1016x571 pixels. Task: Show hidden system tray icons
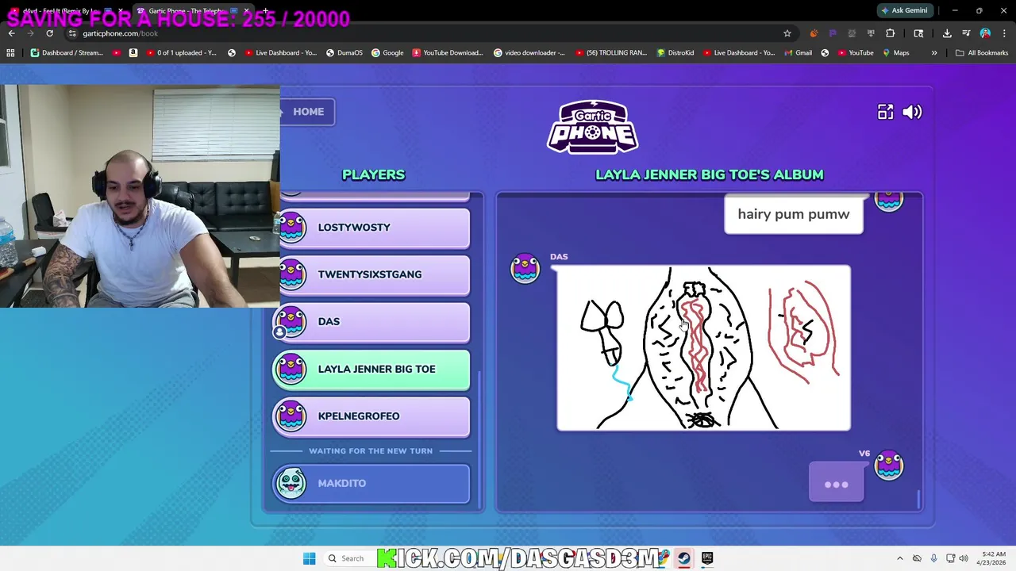click(899, 558)
